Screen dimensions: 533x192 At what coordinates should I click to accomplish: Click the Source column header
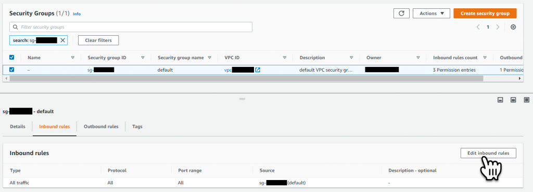tap(267, 170)
